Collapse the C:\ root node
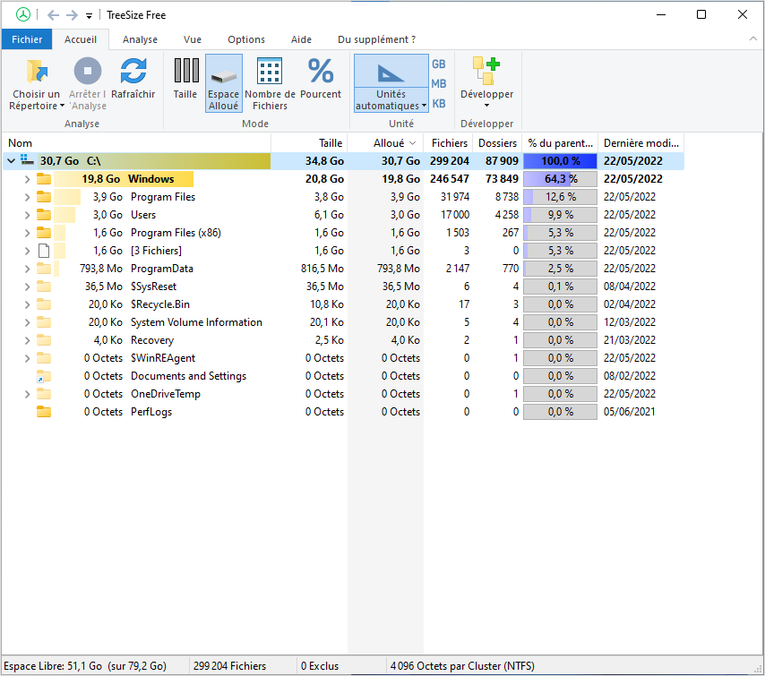Image resolution: width=765 pixels, height=676 pixels. click(x=12, y=160)
